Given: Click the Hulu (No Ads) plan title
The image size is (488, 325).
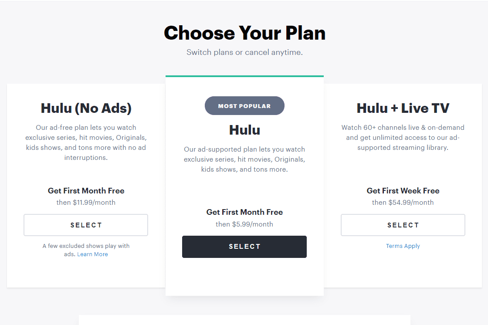Looking at the screenshot, I should coord(86,108).
